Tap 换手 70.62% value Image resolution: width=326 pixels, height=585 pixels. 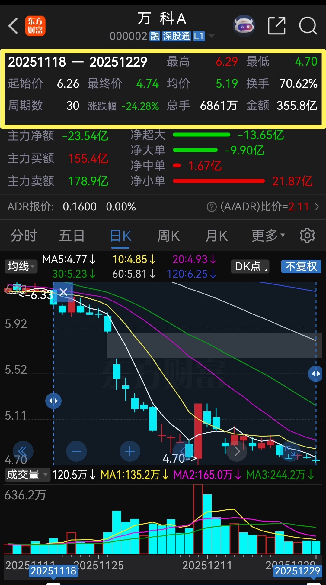point(299,83)
